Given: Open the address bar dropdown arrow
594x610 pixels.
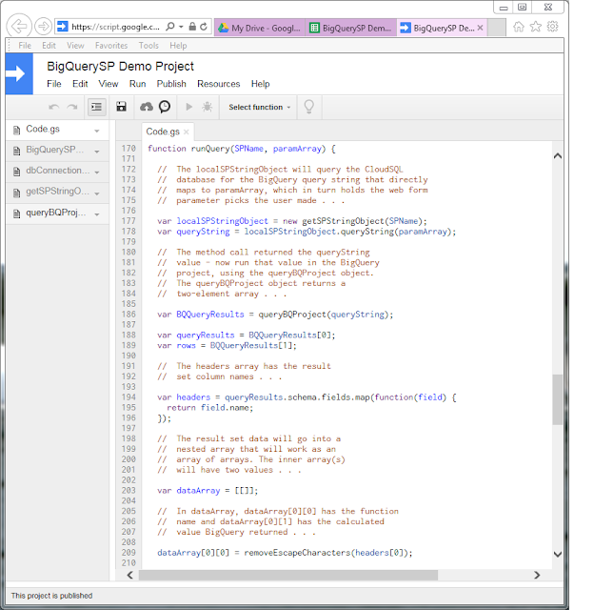Looking at the screenshot, I should pos(181,27).
